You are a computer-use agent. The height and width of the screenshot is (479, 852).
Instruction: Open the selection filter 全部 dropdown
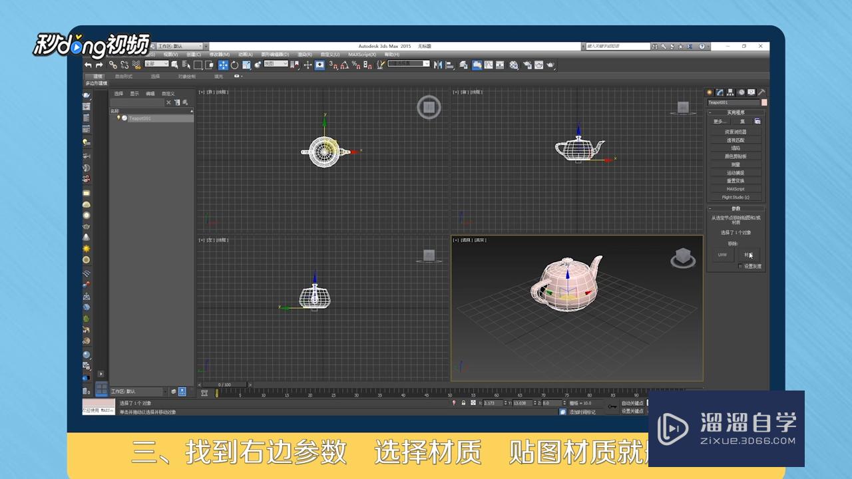157,64
